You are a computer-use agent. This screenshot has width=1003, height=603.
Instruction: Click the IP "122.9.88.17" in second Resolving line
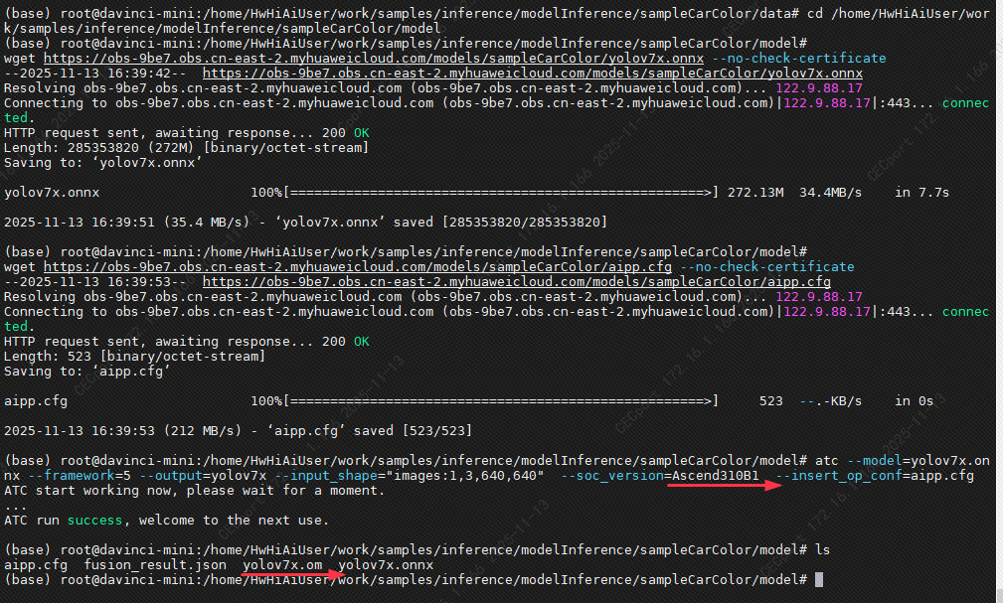pyautogui.click(x=819, y=297)
